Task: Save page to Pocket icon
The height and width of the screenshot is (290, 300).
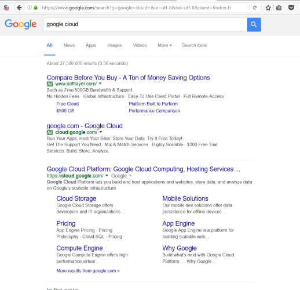Action: [291, 8]
